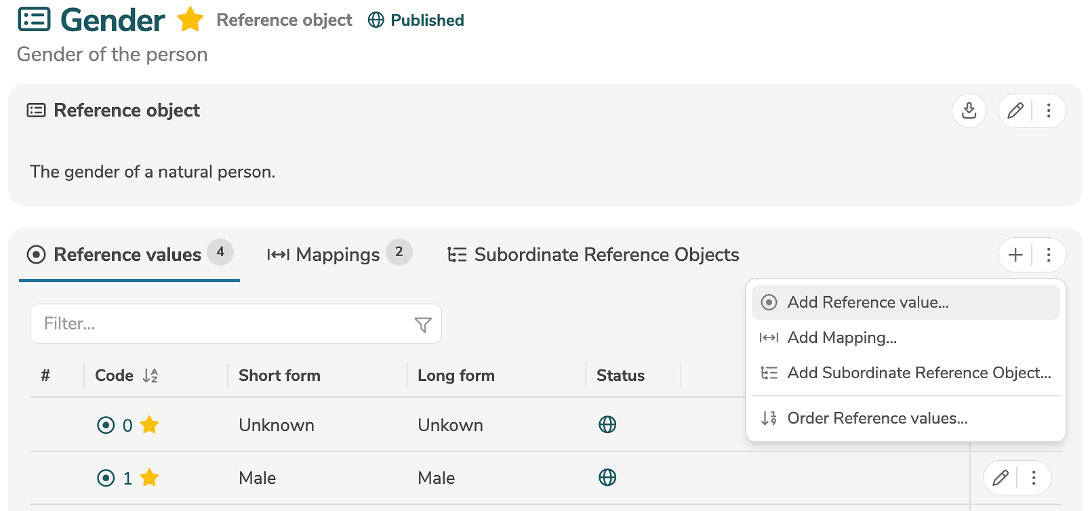Image resolution: width=1090 pixels, height=511 pixels.
Task: Open the Male row three-dot menu
Action: pos(1034,478)
